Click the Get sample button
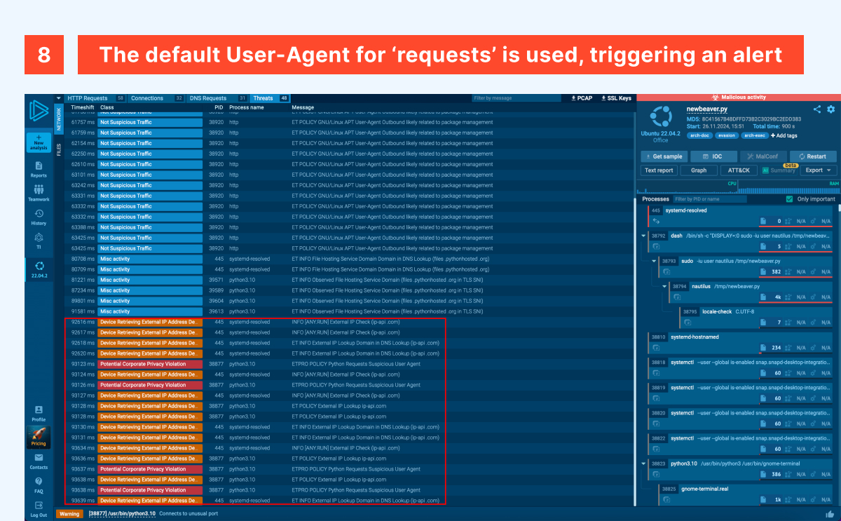 coord(663,156)
